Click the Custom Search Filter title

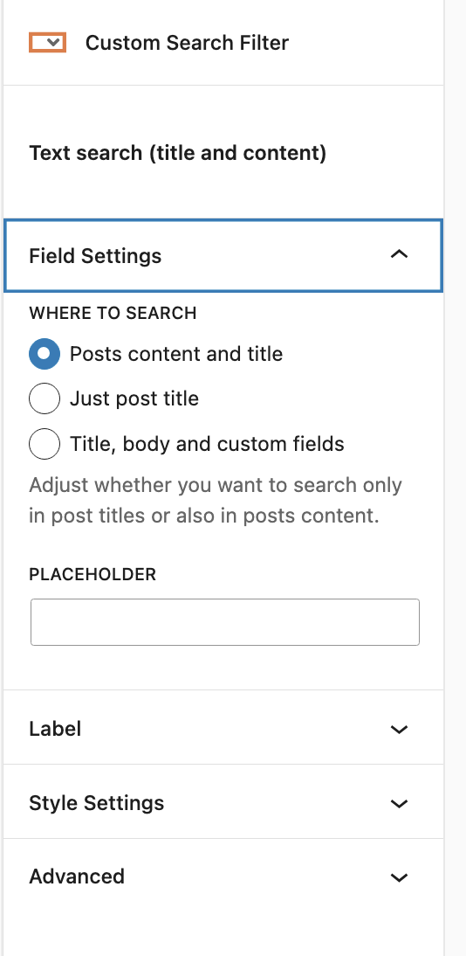coord(187,43)
